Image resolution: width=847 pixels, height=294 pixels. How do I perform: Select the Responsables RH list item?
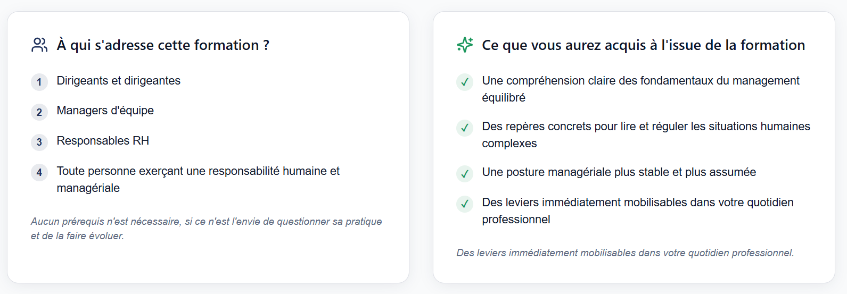pyautogui.click(x=103, y=141)
